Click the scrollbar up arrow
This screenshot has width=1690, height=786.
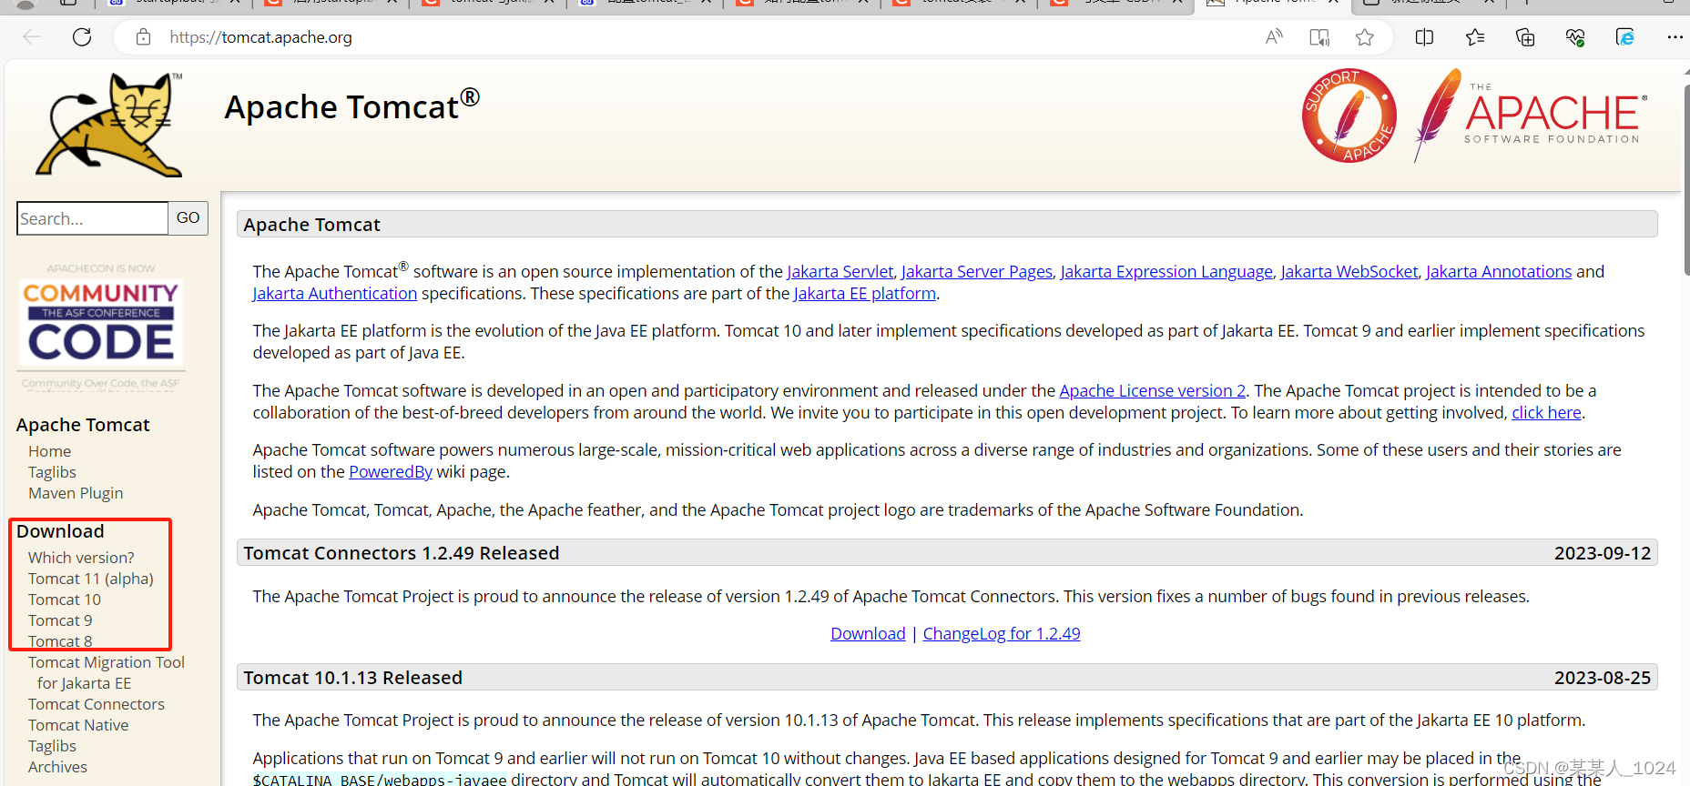click(1685, 70)
